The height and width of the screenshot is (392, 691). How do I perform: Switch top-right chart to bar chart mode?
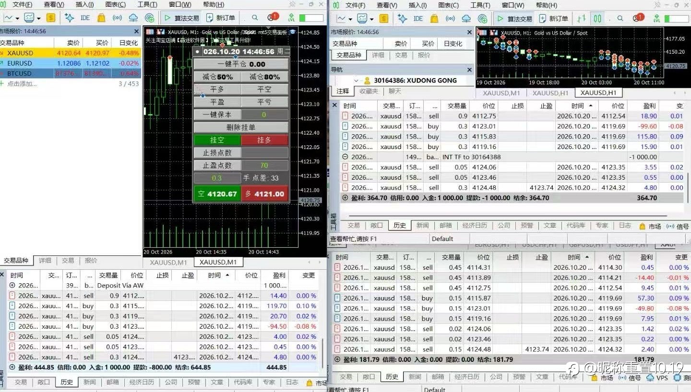pyautogui.click(x=581, y=18)
